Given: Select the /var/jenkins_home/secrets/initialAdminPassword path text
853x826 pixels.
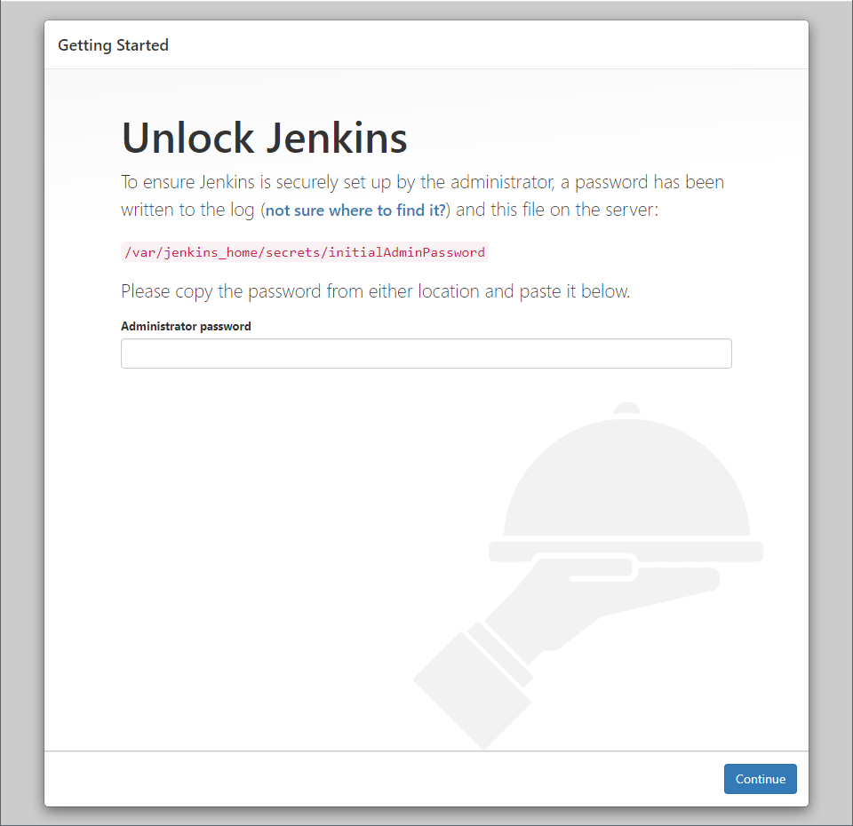Looking at the screenshot, I should pos(305,252).
